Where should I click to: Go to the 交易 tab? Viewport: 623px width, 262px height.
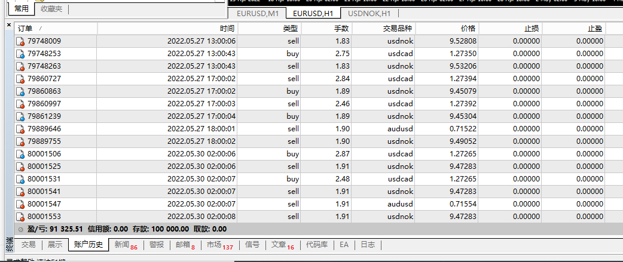[x=28, y=245]
